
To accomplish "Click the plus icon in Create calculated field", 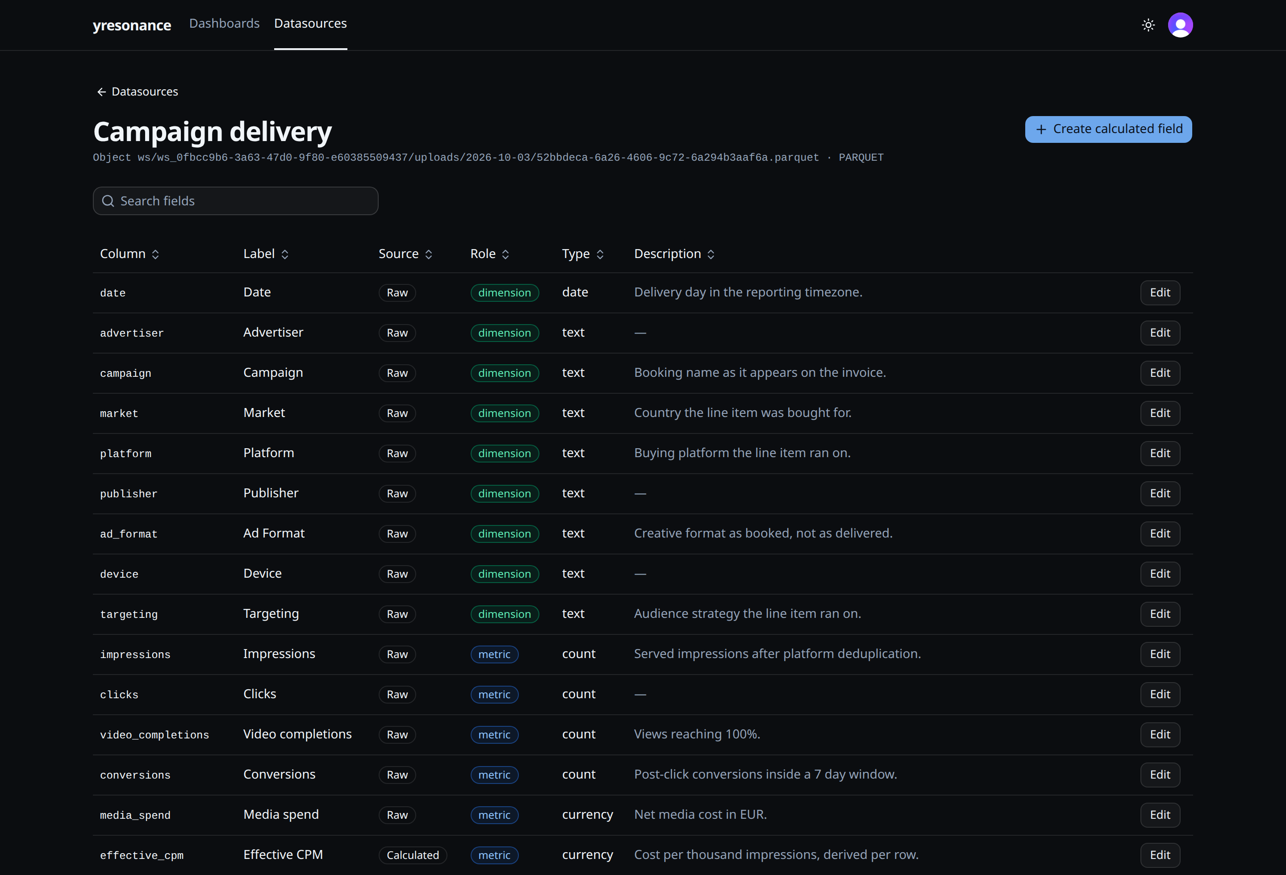I will pyautogui.click(x=1041, y=129).
